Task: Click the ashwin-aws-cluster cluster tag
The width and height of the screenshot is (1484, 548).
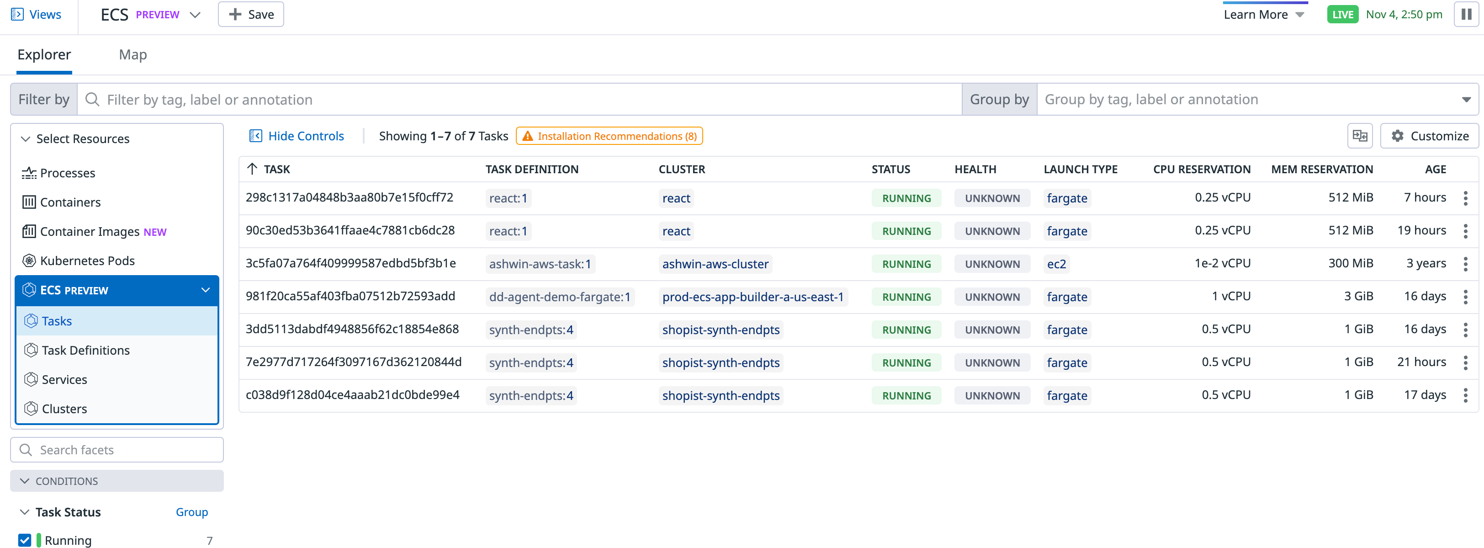Action: 715,264
